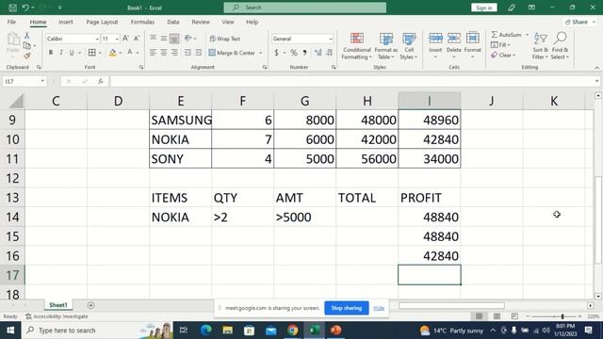Click the Sign in button
Viewport: 603px width, 339px height.
click(483, 8)
